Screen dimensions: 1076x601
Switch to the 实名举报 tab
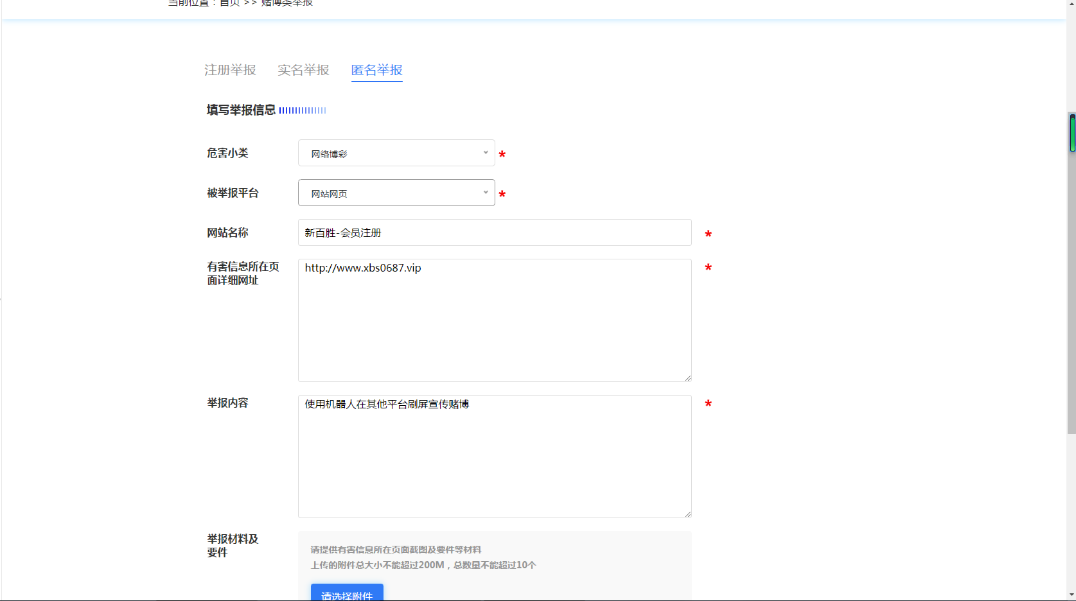pyautogui.click(x=303, y=70)
